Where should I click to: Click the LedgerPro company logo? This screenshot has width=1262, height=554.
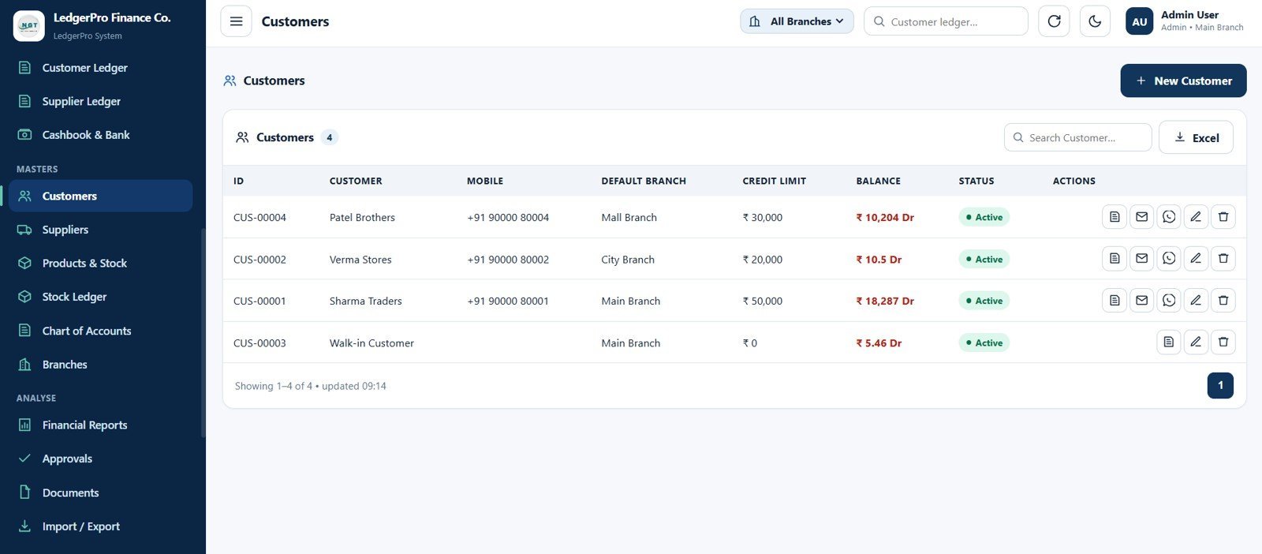29,26
